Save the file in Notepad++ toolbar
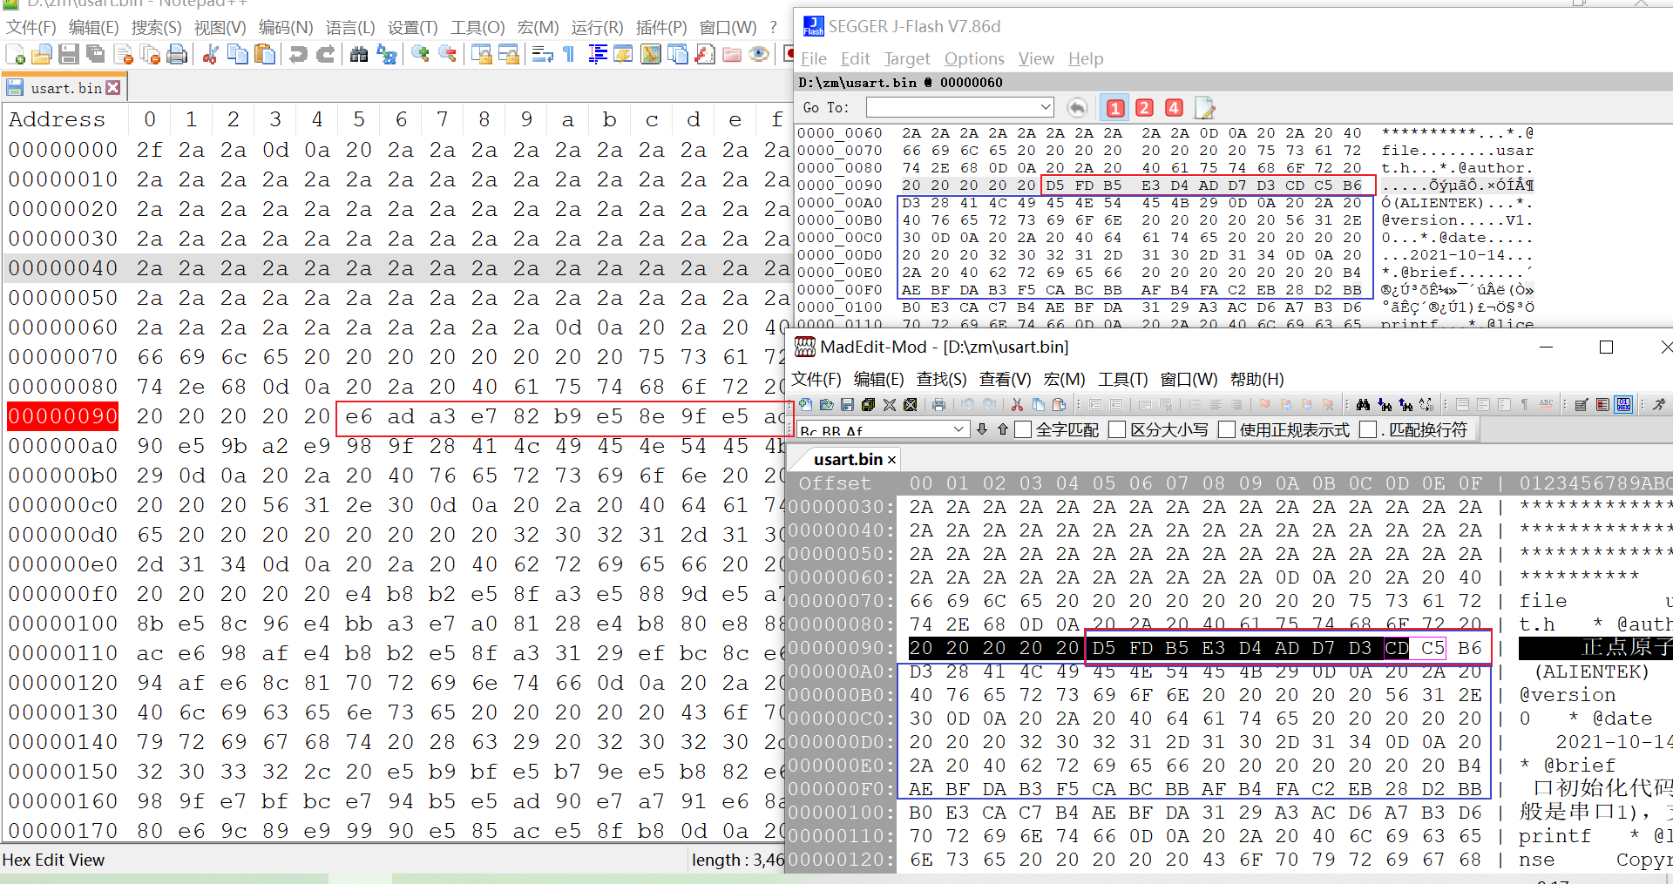Screen dimensions: 1673x884 (69, 55)
